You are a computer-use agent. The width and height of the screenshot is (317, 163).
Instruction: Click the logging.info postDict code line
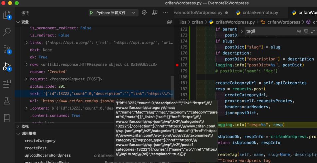[260, 65]
